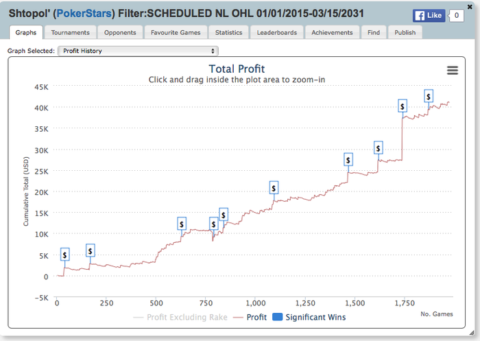Toggle the Profit legend series
Viewport: 480px width, 341px height.
click(x=250, y=317)
